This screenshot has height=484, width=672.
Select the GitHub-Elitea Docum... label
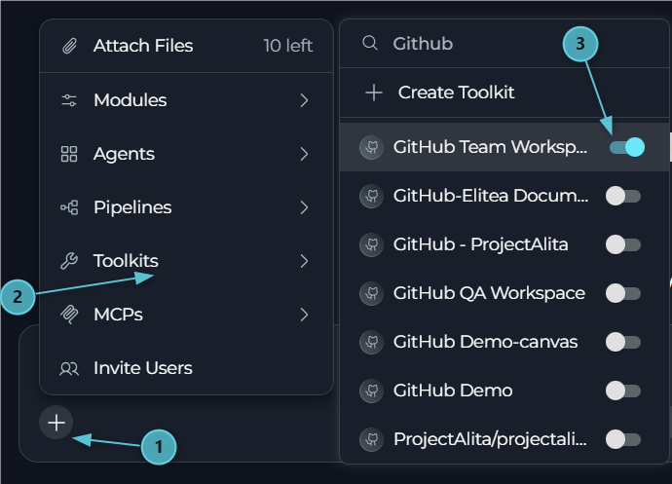coord(491,196)
